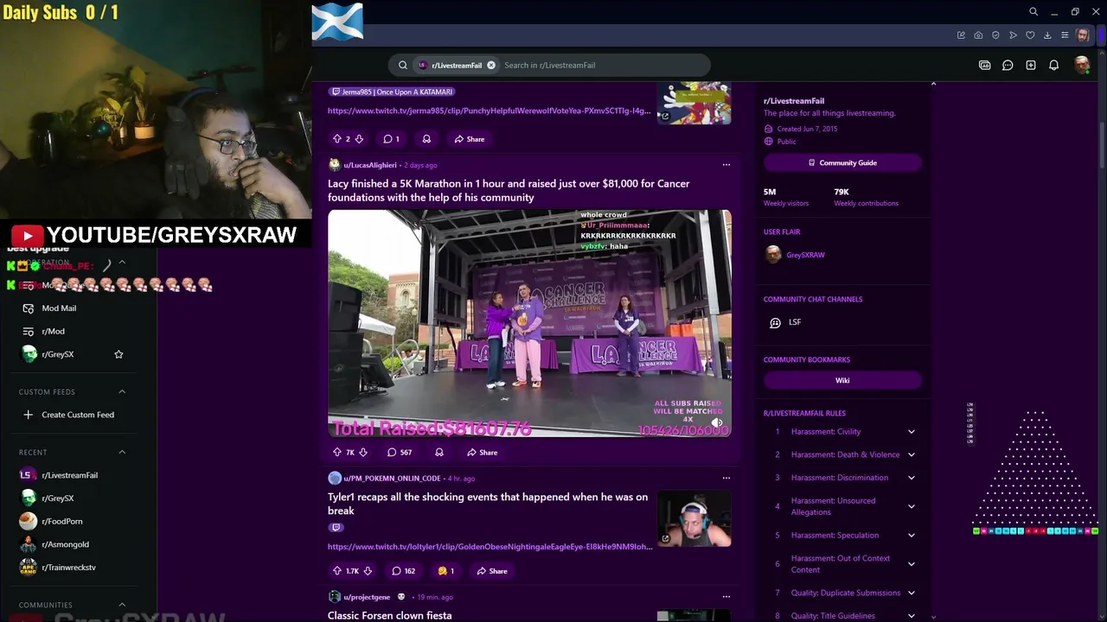Open comments of the Jerma985 post
The height and width of the screenshot is (622, 1107).
tap(392, 139)
